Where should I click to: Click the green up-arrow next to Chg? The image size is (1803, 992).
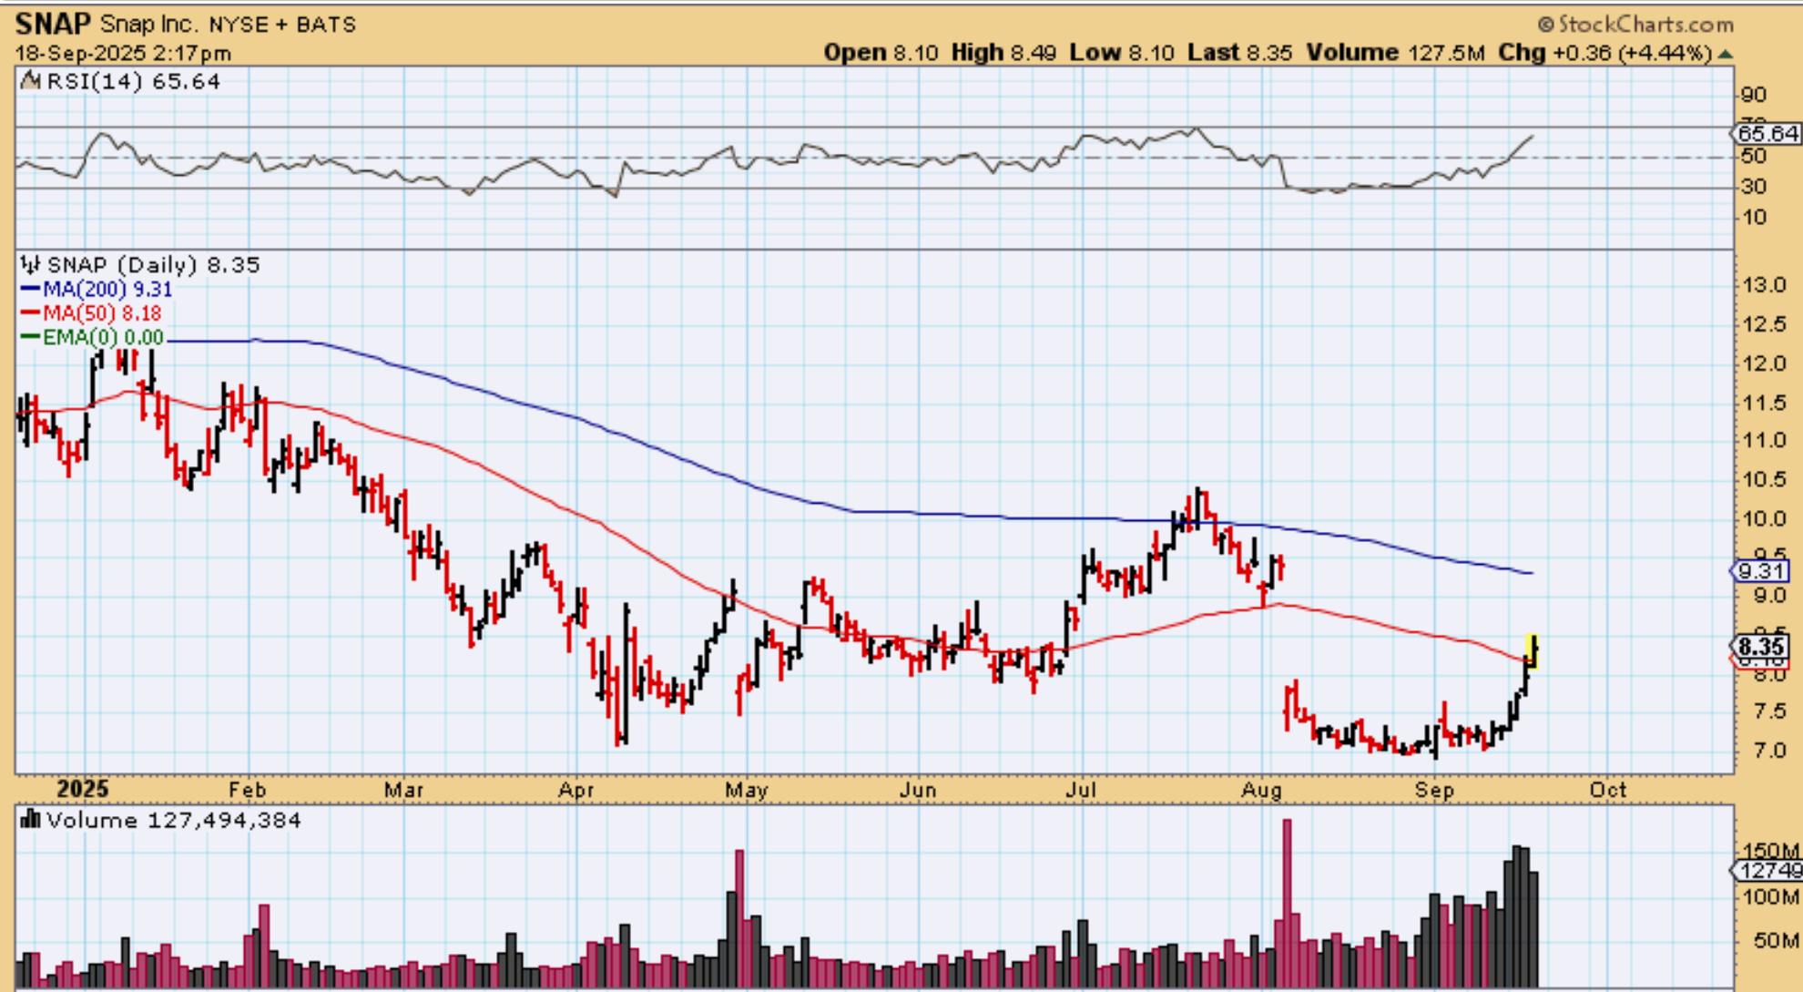[1725, 54]
